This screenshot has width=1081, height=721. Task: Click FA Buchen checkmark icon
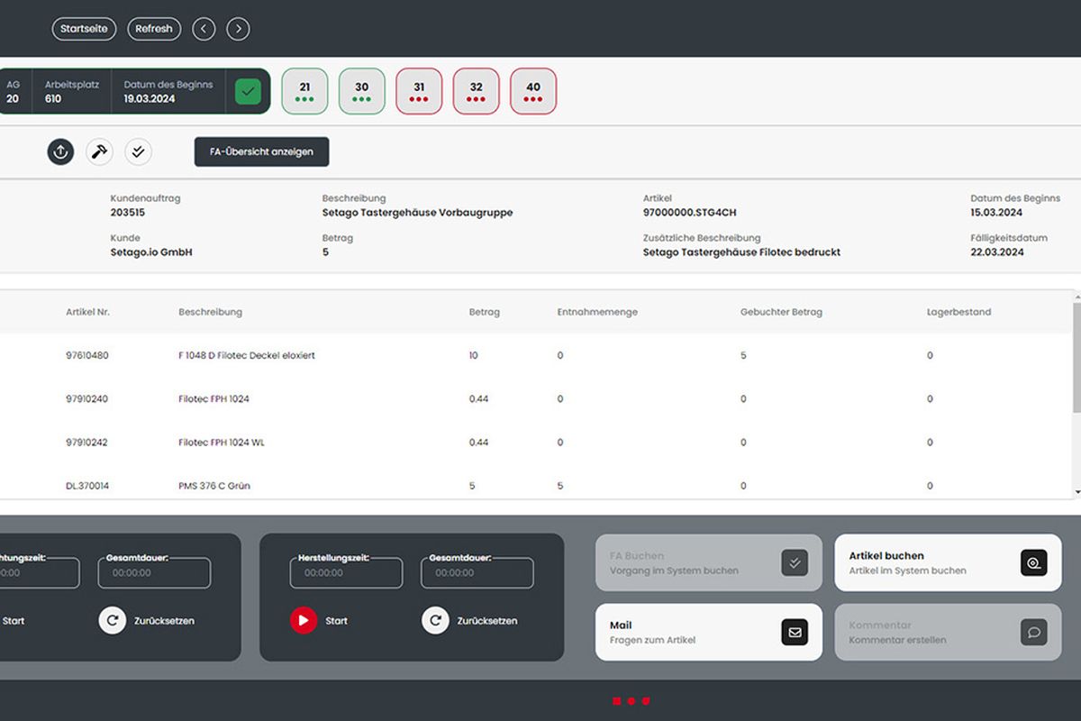tap(795, 563)
